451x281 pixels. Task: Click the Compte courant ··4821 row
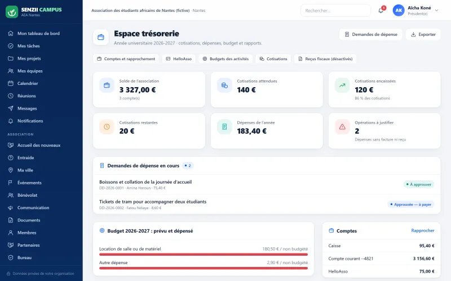[x=381, y=259]
